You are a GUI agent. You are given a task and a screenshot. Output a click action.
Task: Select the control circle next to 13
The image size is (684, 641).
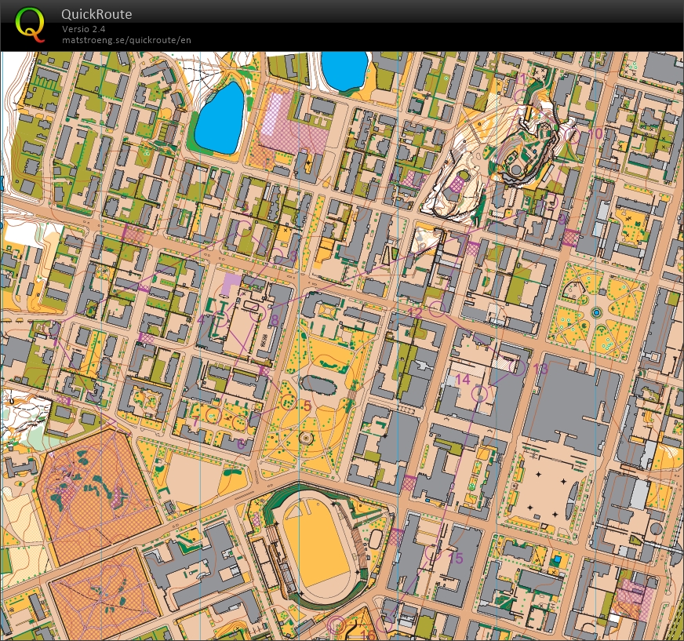coord(518,367)
